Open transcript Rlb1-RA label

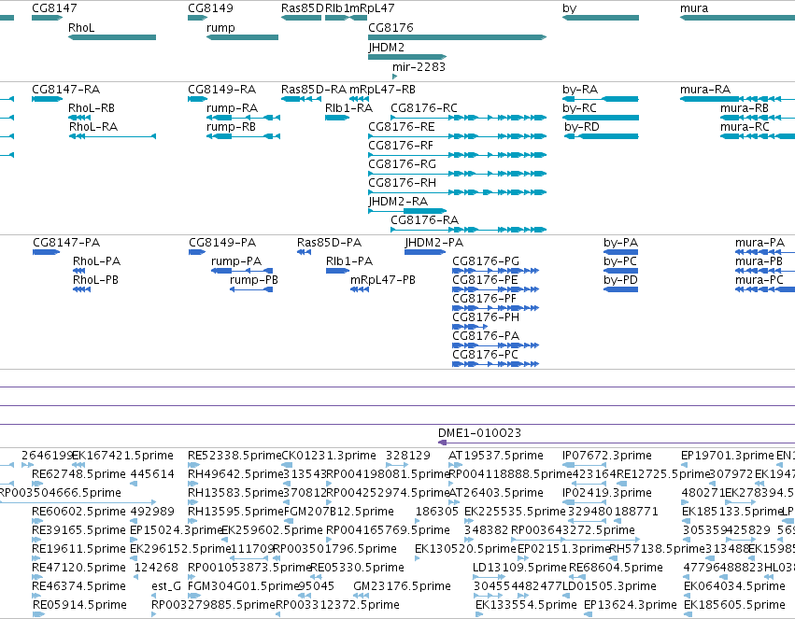(x=348, y=108)
